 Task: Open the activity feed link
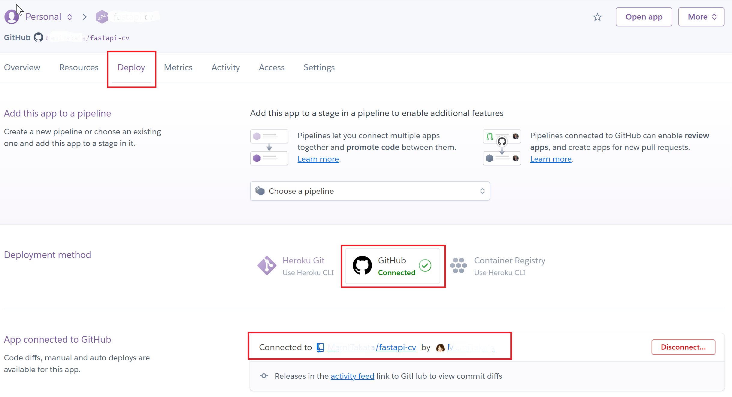point(352,376)
